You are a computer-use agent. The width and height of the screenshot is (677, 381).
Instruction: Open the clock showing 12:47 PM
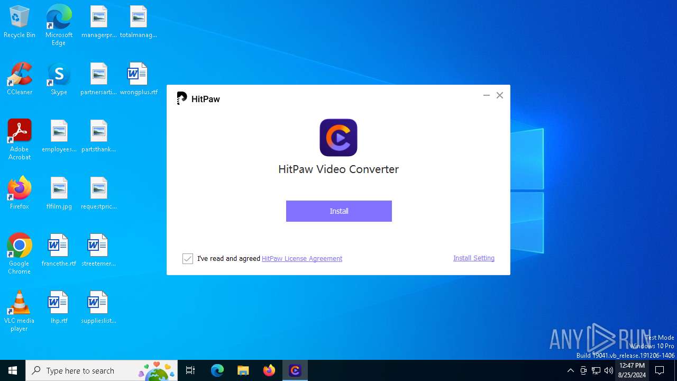(x=632, y=370)
